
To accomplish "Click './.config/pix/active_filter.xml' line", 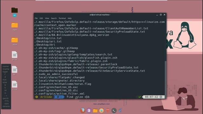I will click(59, 94).
